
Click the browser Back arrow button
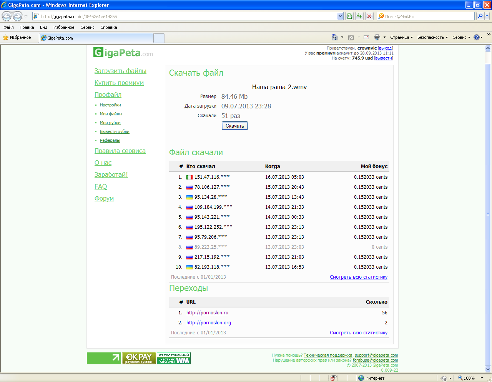7,16
